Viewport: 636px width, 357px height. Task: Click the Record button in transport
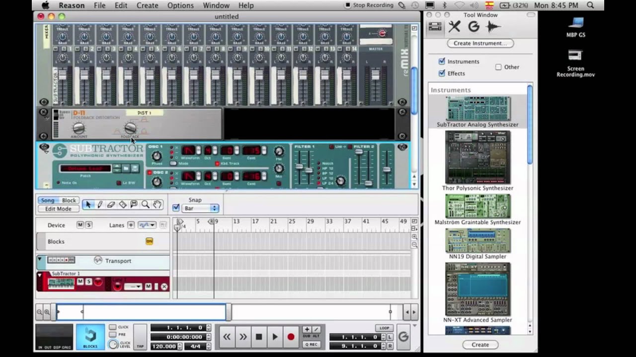coord(291,337)
